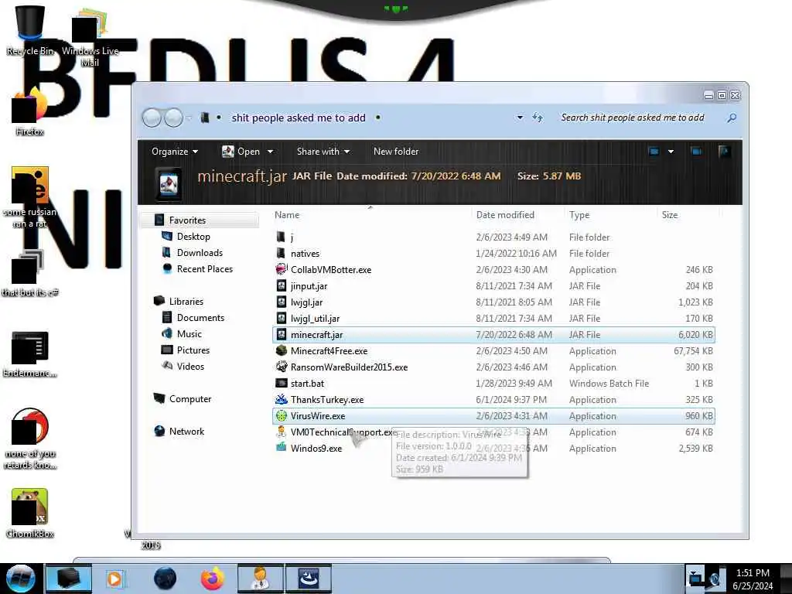Click the search magnifier icon
792x594 pixels.
[732, 118]
